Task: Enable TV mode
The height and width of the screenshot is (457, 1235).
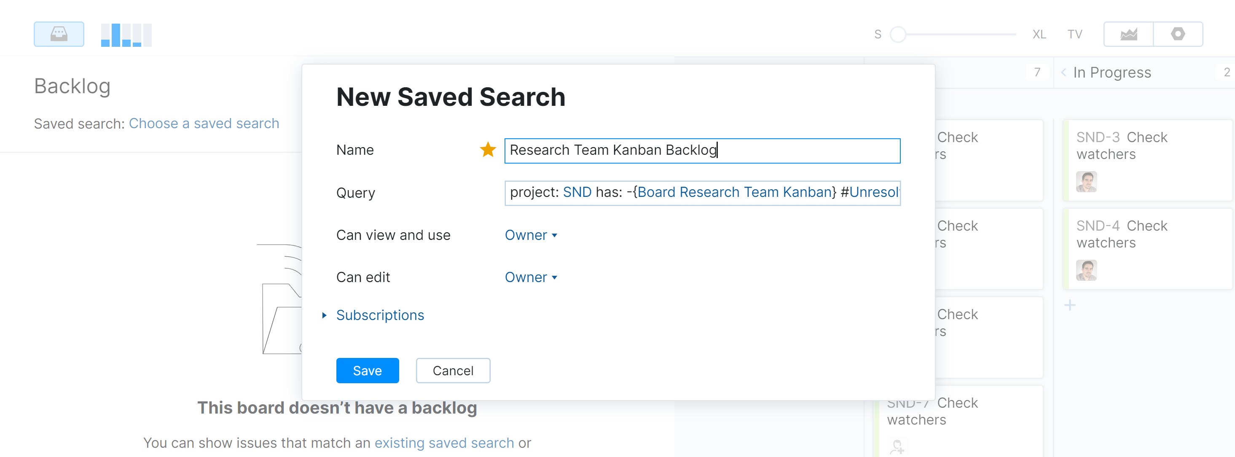Action: tap(1075, 34)
